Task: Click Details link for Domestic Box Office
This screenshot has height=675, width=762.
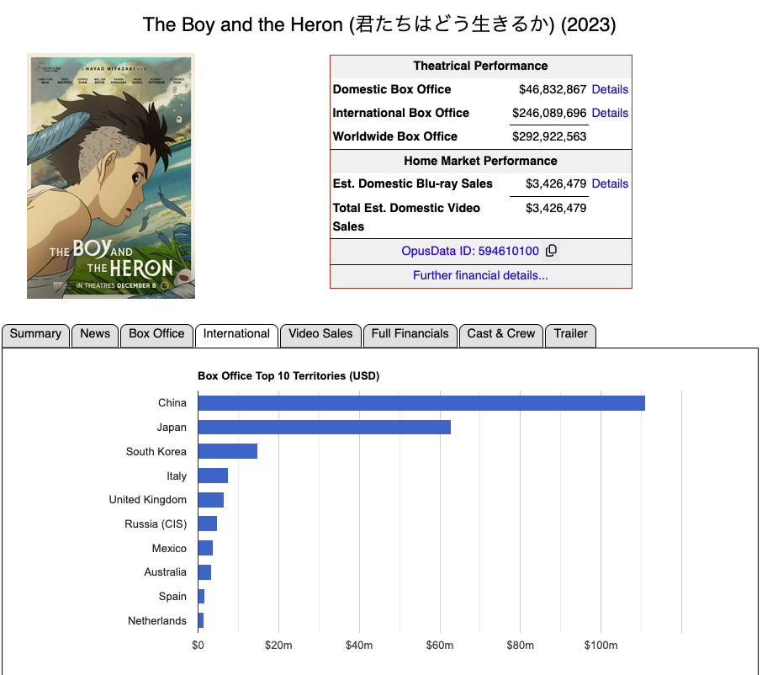Action: 610,89
